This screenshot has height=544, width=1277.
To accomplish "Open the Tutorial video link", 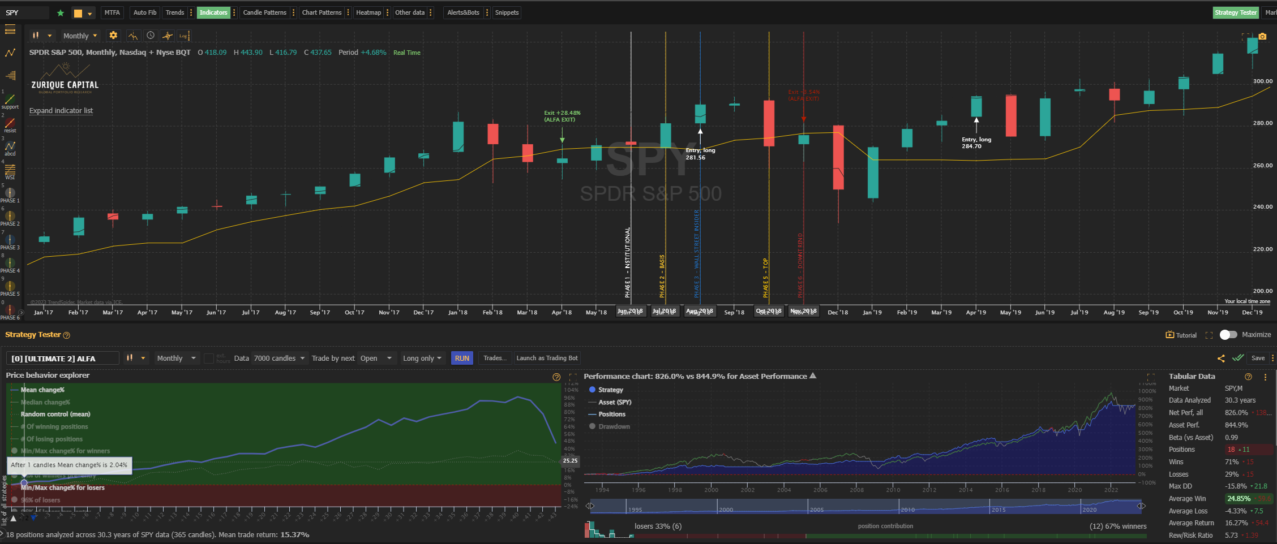I will 1181,335.
